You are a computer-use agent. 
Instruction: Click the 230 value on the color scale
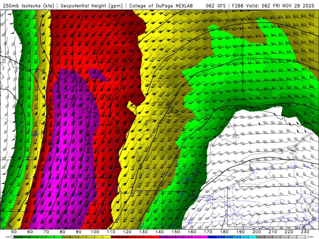(305, 232)
